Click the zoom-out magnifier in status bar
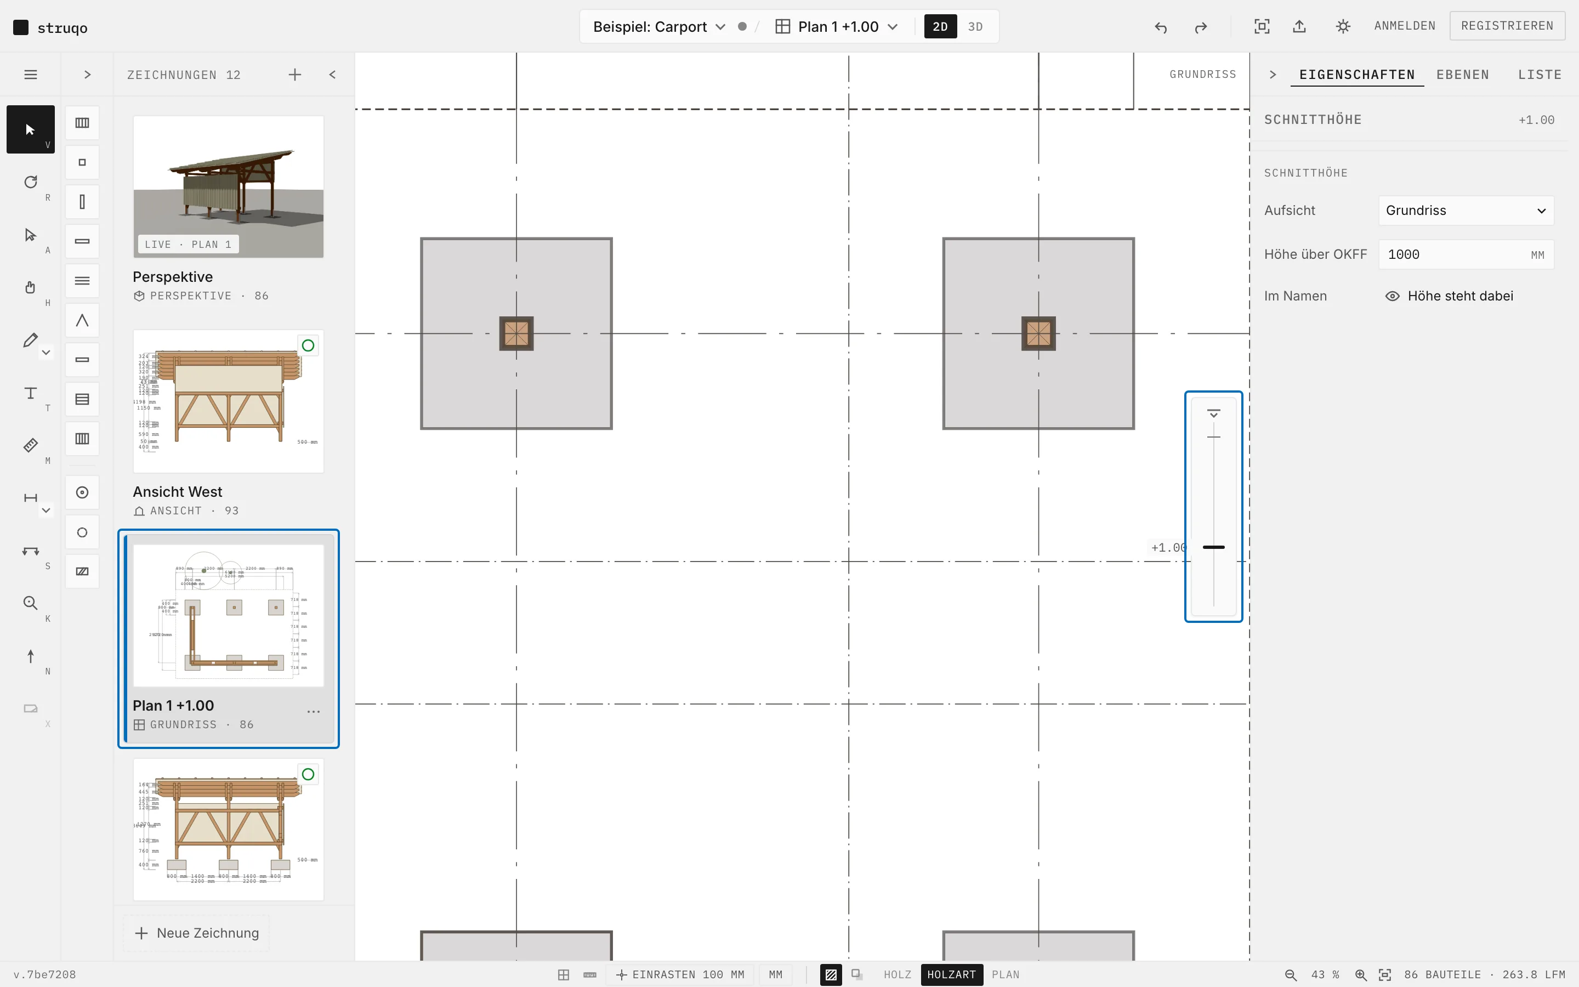 point(1290,974)
